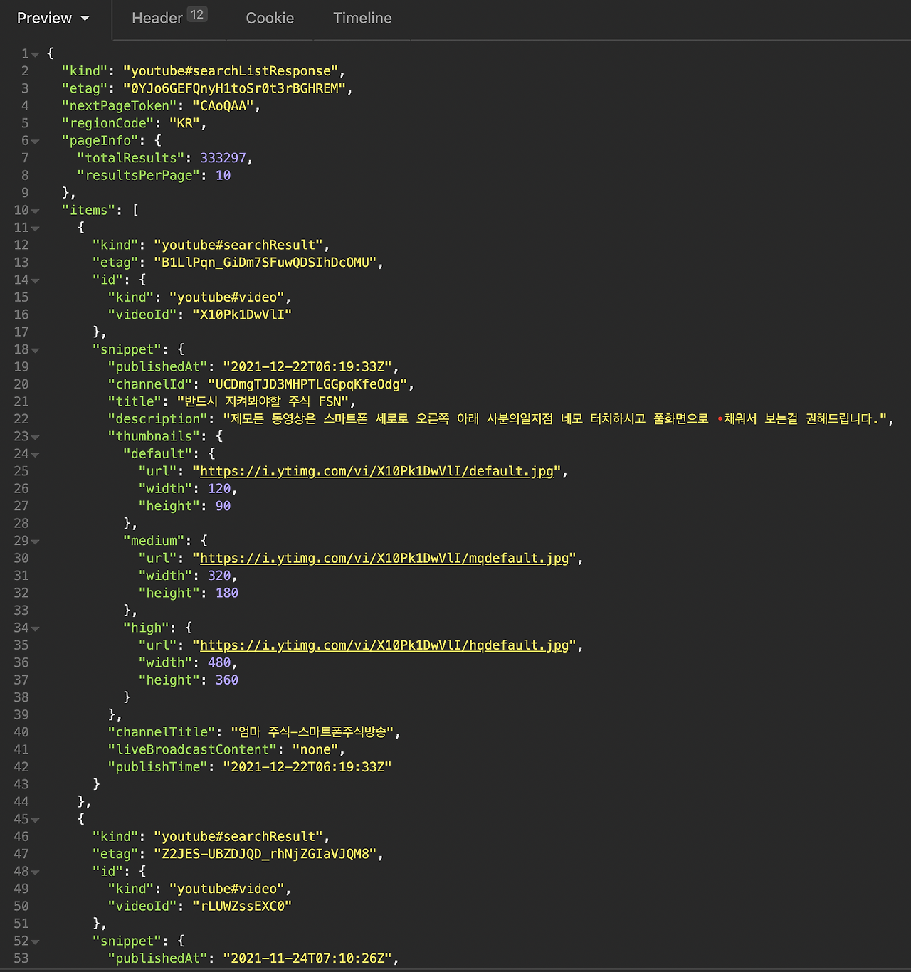The image size is (911, 972).
Task: Open the Preview mode dropdown
Action: [x=53, y=19]
